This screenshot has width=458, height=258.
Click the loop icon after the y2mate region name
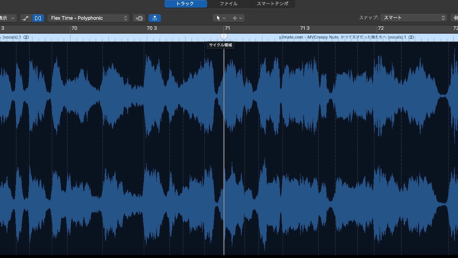[x=411, y=37]
